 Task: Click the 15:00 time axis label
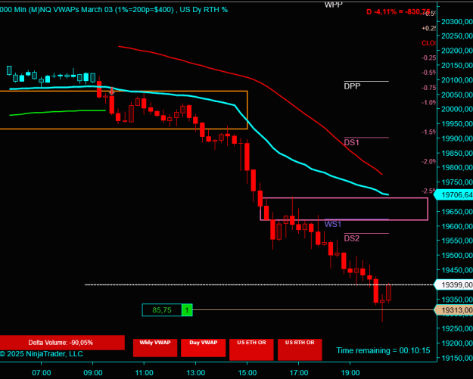coord(247,373)
